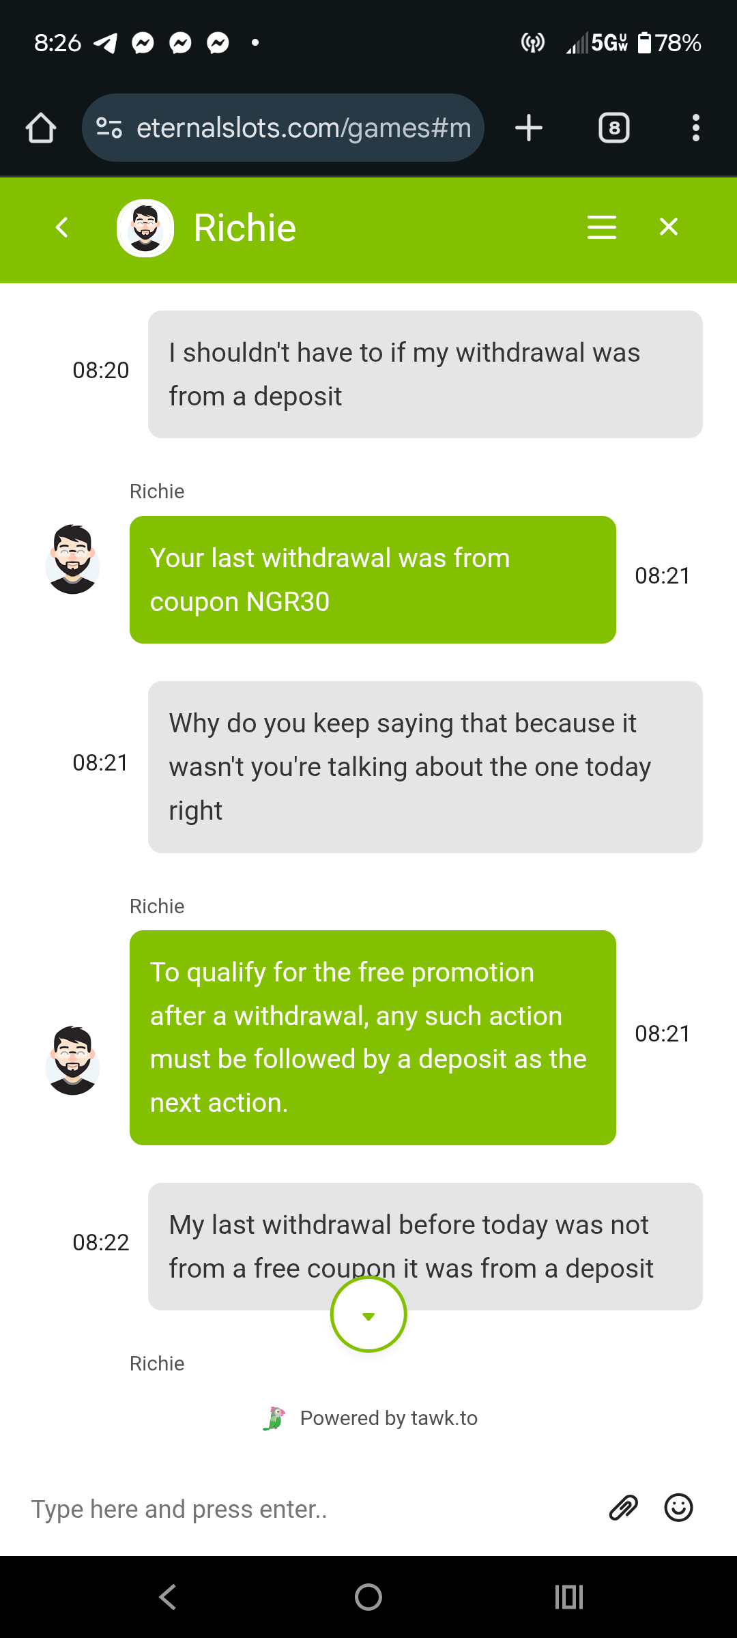Image resolution: width=737 pixels, height=1638 pixels.
Task: Open site info icon in address bar
Action: pos(109,128)
